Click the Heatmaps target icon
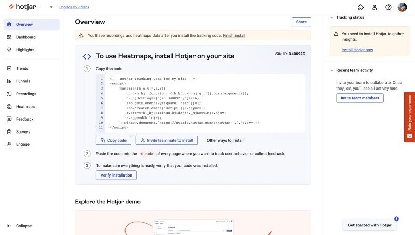The height and width of the screenshot is (235, 415). (9, 107)
